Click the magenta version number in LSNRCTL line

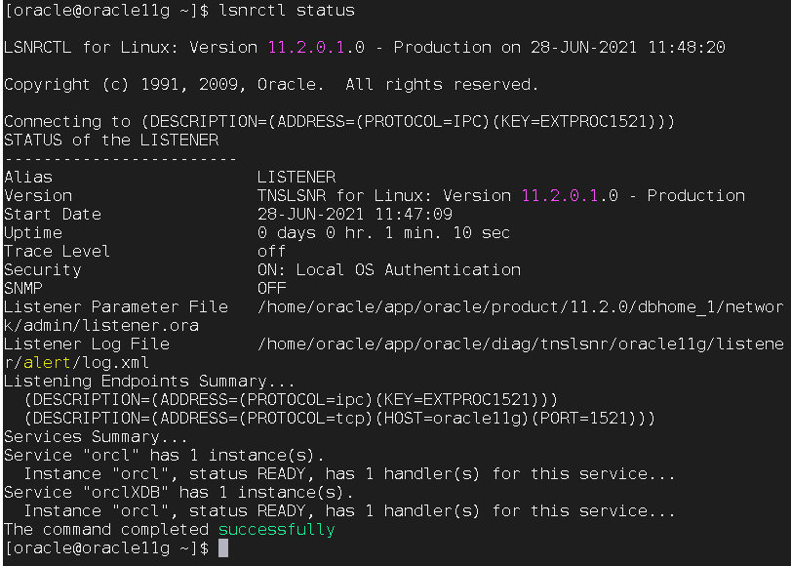click(x=306, y=48)
